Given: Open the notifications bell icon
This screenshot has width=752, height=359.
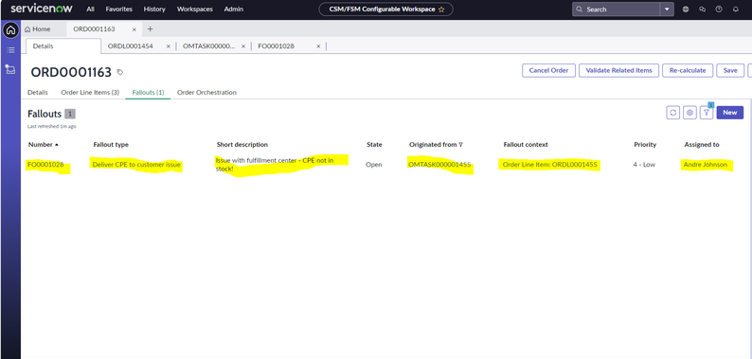Looking at the screenshot, I should 735,9.
